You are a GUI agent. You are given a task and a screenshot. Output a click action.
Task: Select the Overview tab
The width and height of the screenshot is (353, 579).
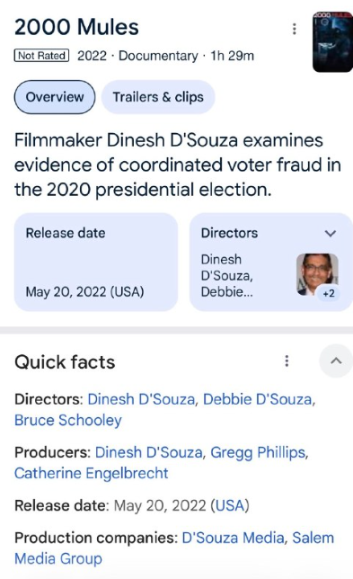55,97
